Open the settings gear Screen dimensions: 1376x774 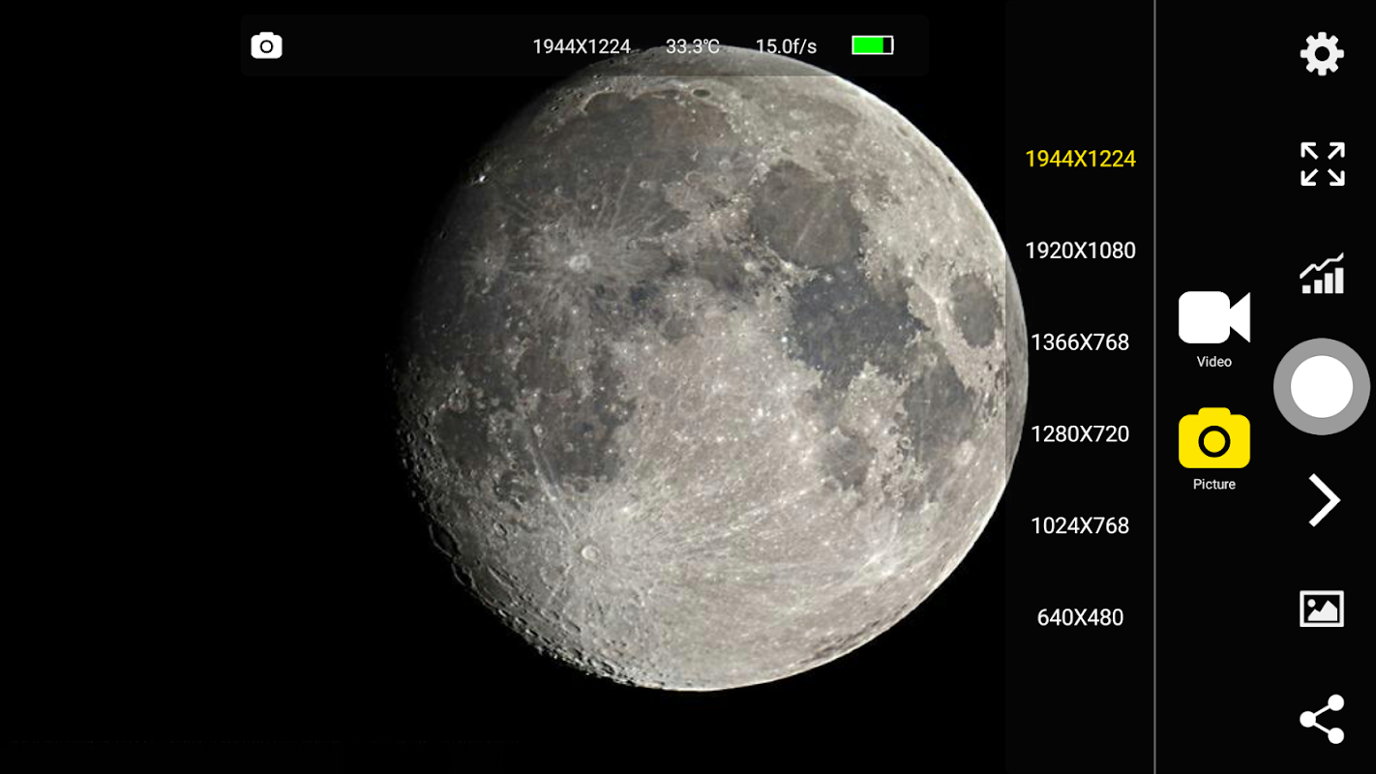pyautogui.click(x=1322, y=54)
